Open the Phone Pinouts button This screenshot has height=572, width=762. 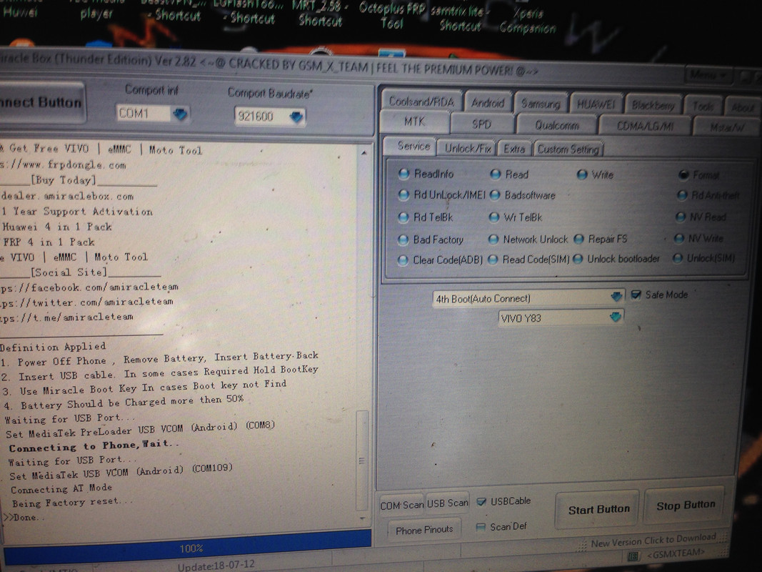(x=423, y=530)
